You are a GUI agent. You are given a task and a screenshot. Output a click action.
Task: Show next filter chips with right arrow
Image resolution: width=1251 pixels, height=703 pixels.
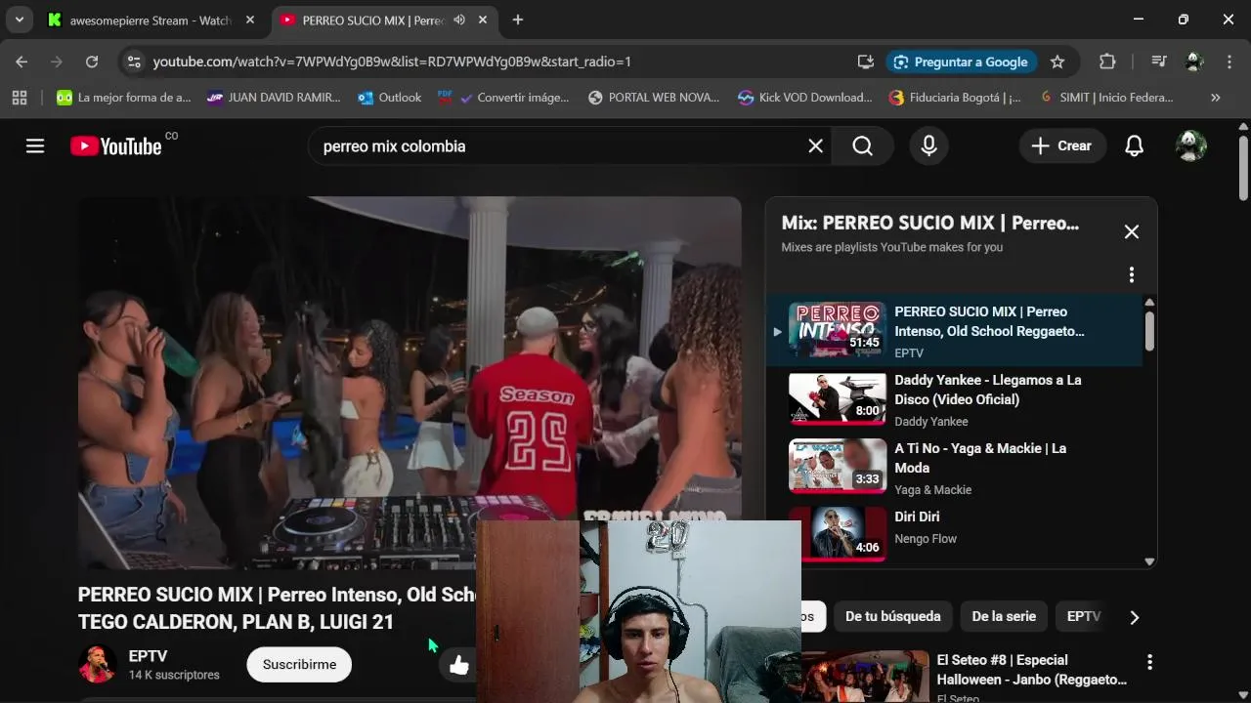[1134, 617]
